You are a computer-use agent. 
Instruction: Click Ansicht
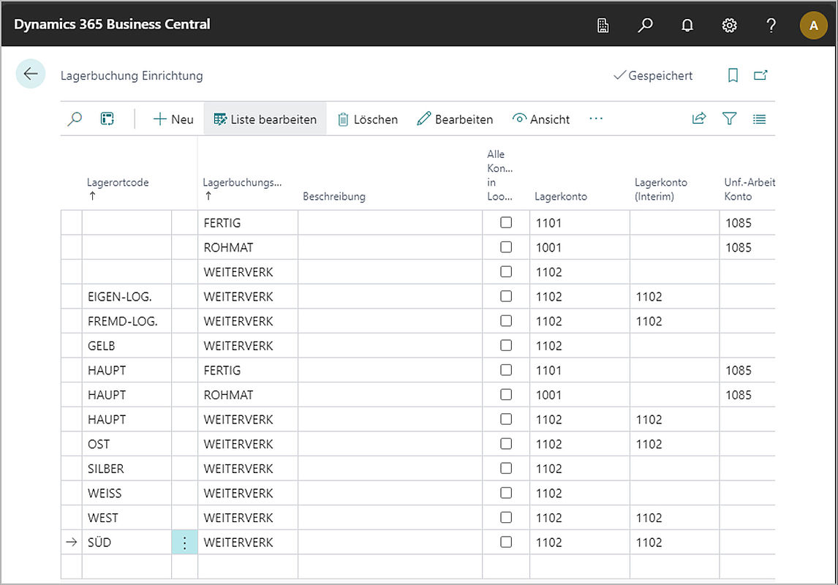tap(541, 119)
